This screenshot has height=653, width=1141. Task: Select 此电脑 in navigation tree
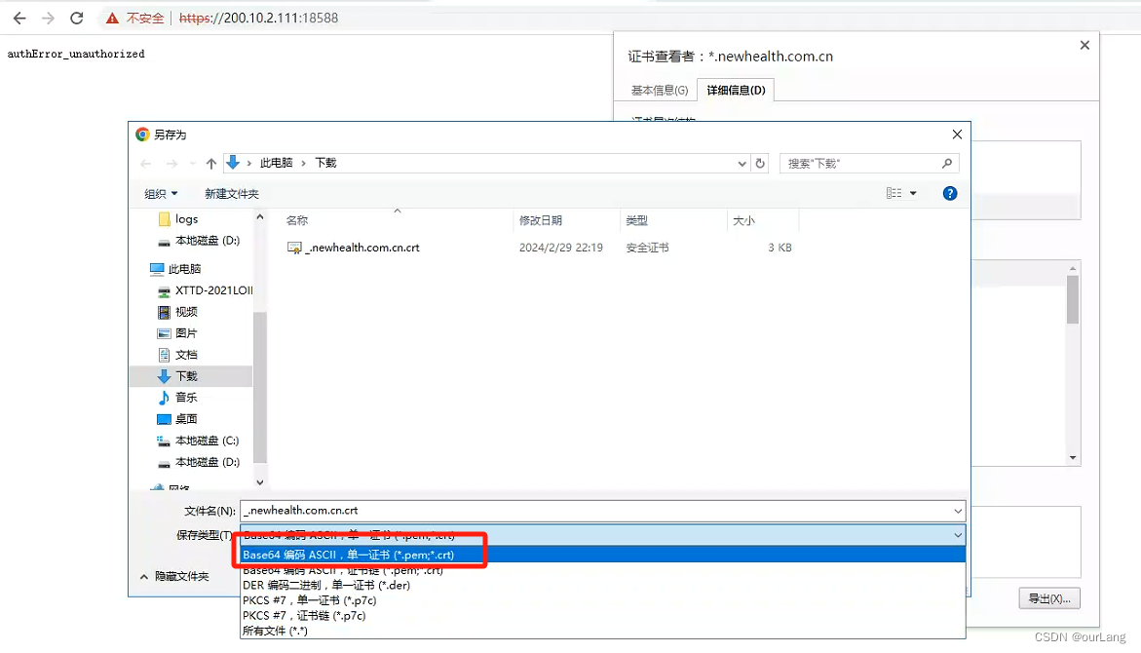click(175, 269)
